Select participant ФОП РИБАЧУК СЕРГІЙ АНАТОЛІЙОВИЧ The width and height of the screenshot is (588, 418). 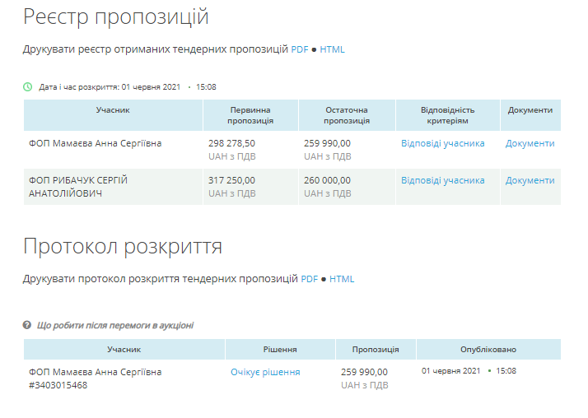(78, 187)
